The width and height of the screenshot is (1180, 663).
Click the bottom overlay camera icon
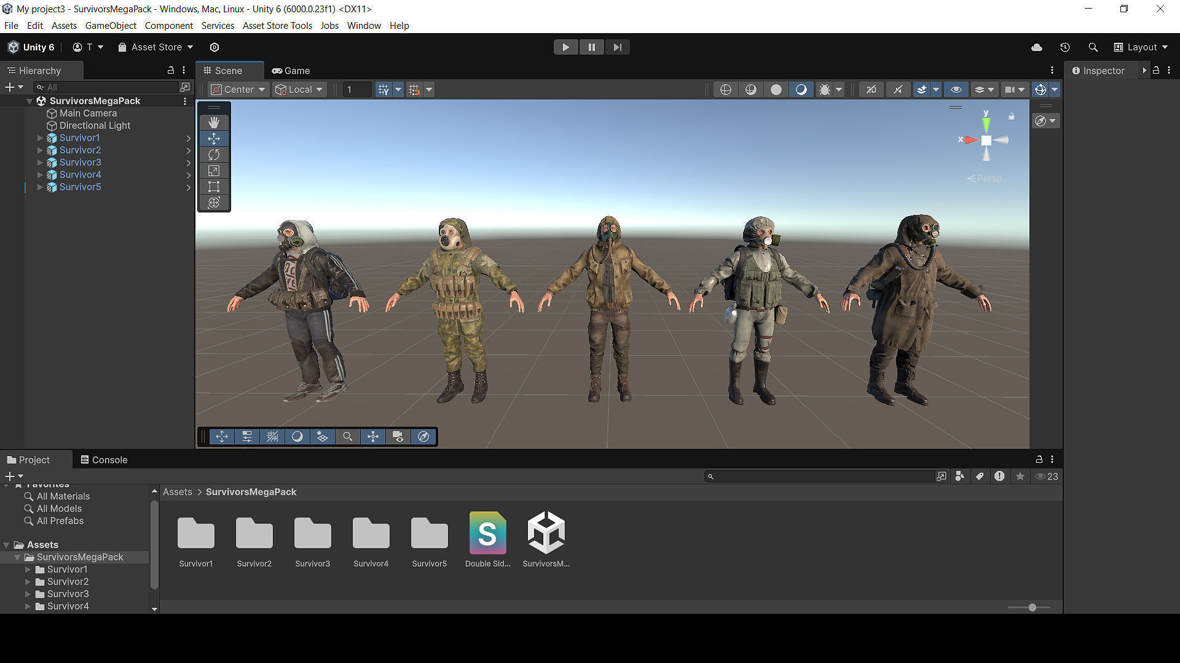(x=398, y=436)
